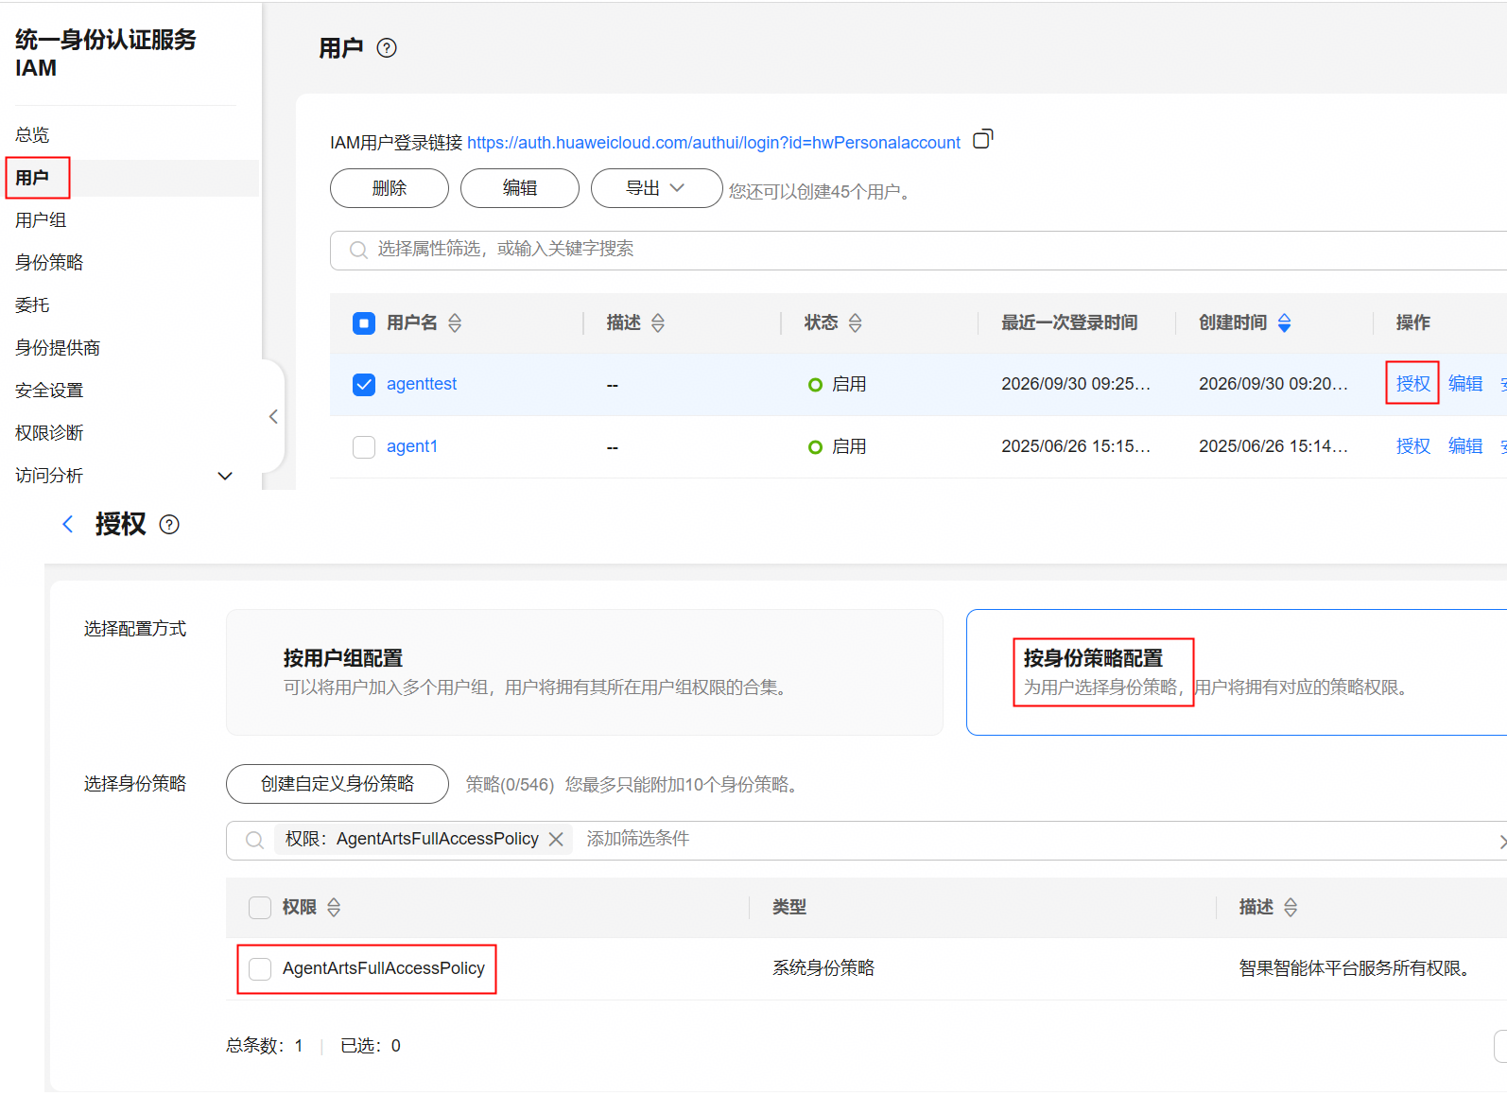
Task: Click 授权 for agent1 user
Action: coord(1412,446)
